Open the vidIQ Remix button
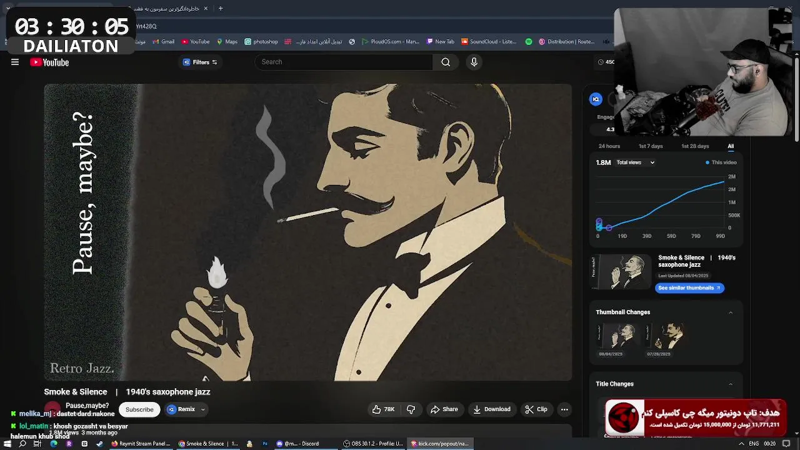 coord(182,409)
